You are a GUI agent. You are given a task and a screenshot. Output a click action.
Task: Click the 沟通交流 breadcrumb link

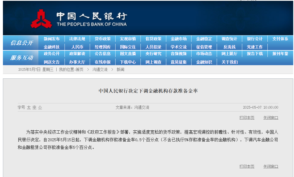click(100, 69)
